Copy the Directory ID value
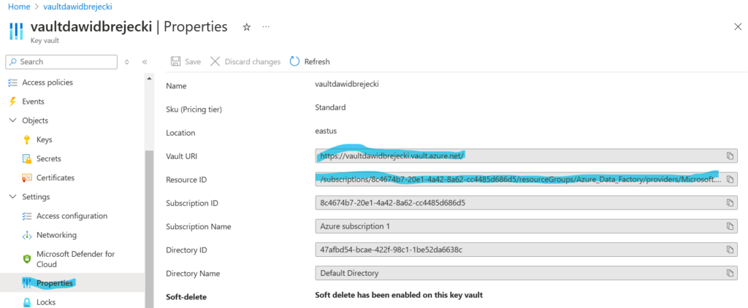Screen dimensions: 748x308 click(x=729, y=250)
